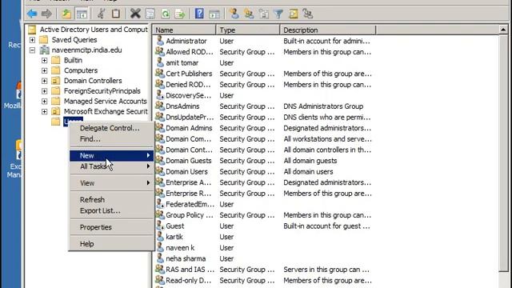This screenshot has width=512, height=288.
Task: Click the Export List toolbar icon
Action: [180, 14]
